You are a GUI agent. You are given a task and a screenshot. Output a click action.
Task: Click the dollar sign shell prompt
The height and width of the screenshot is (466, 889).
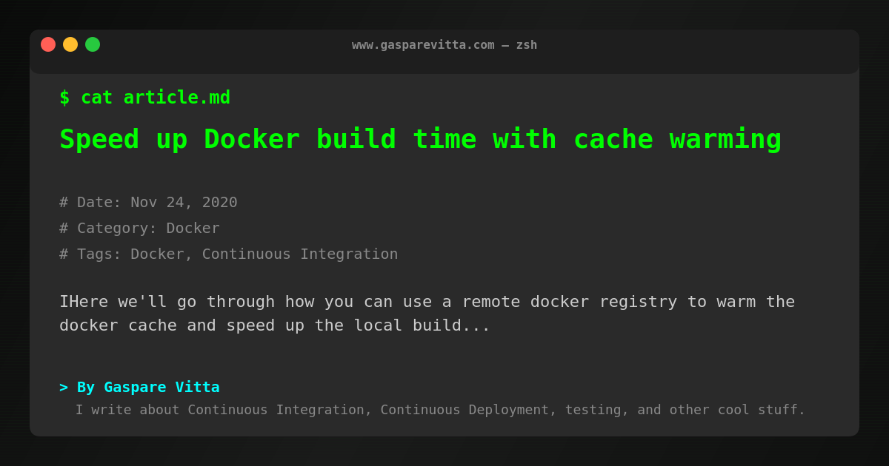click(64, 98)
